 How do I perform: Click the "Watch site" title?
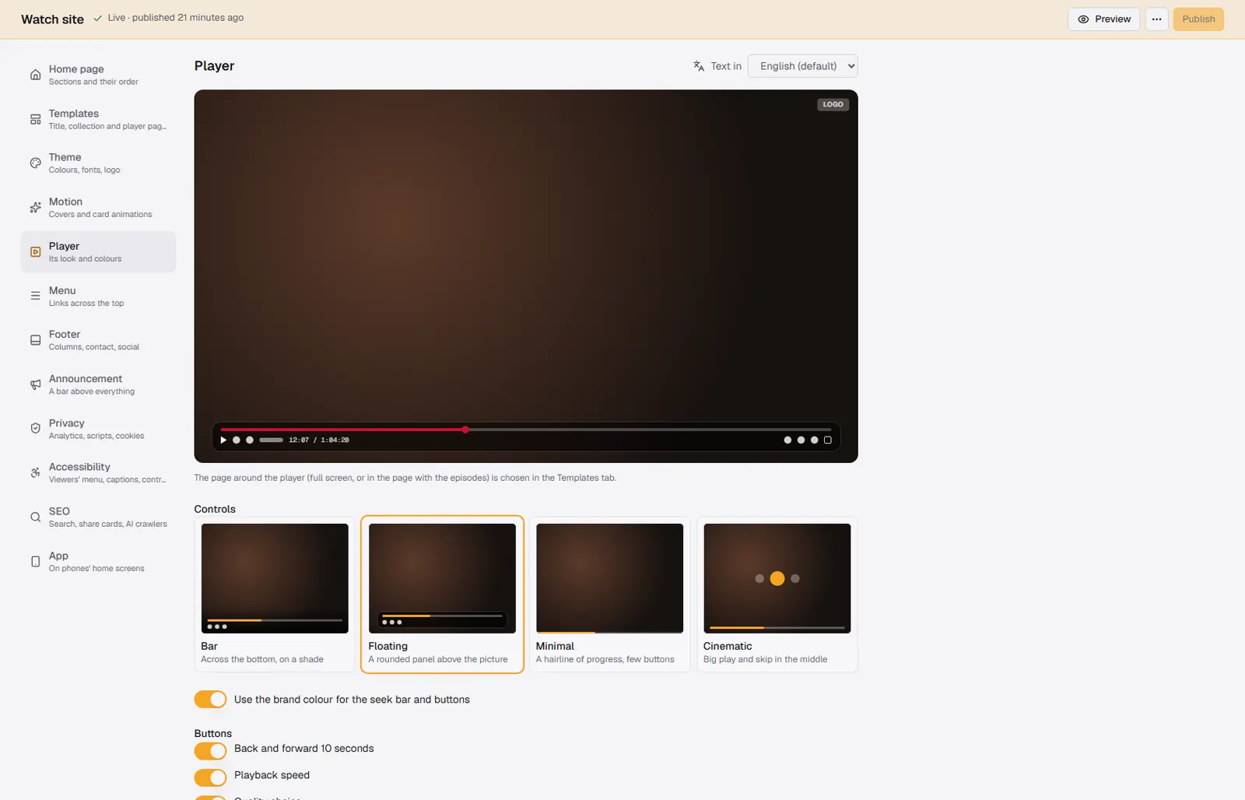click(52, 19)
